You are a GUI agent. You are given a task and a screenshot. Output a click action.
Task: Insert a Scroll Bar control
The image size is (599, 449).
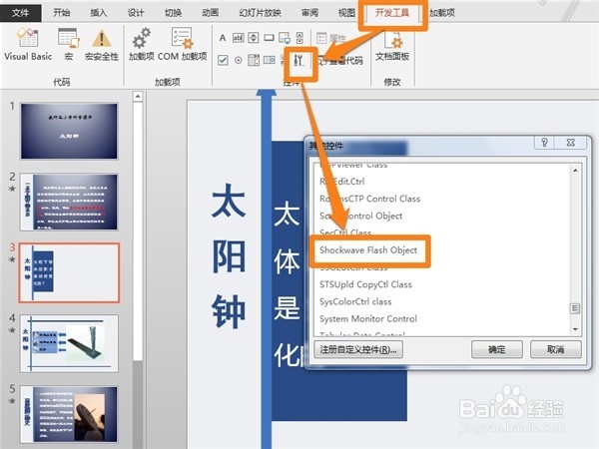(299, 38)
